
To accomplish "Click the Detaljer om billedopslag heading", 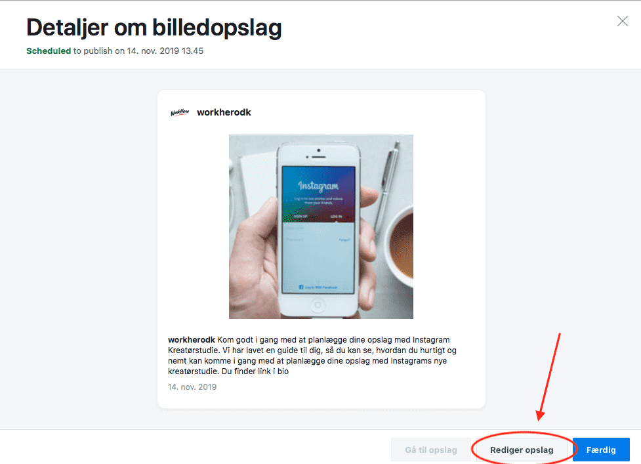I will [x=154, y=28].
